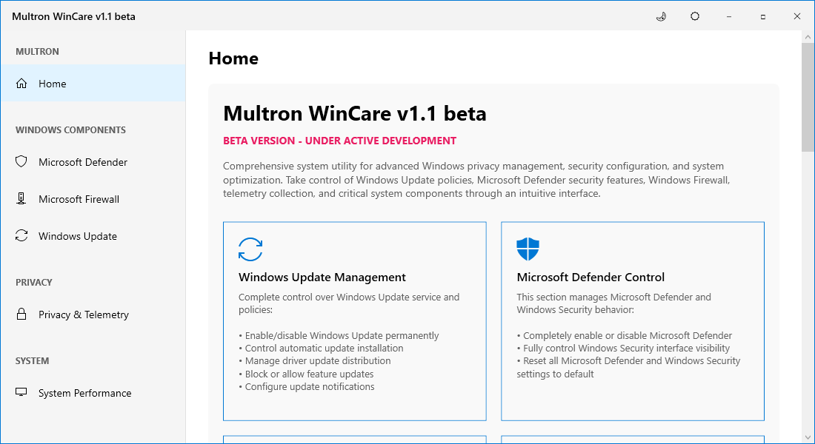Click scrollbar down arrow
This screenshot has width=815, height=444.
[808, 437]
